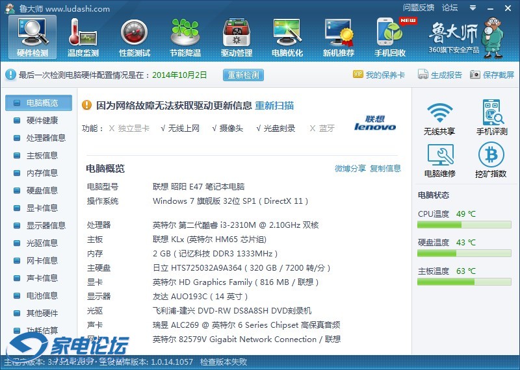
Task: Open the 手机回收 phone recycle icon
Action: pyautogui.click(x=390, y=37)
